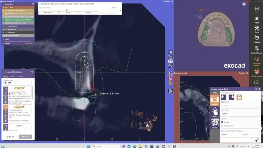Collapse the Teeth section
The height and width of the screenshot is (148, 263).
click(x=3, y=40)
